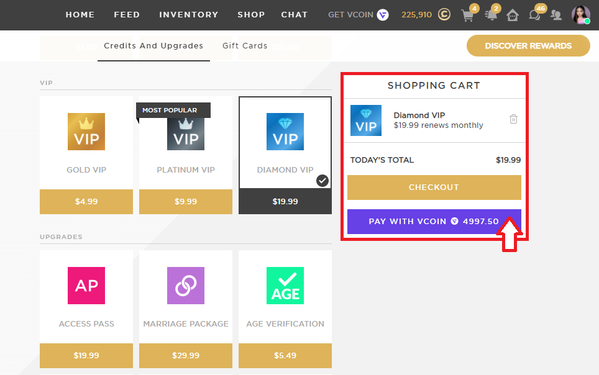This screenshot has width=599, height=375.
Task: Expand the Platinum VIP Most Popular card
Action: pyautogui.click(x=185, y=149)
